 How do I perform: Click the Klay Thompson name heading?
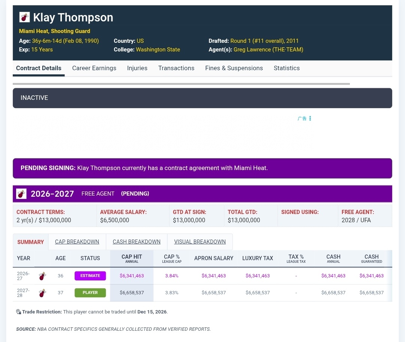[73, 18]
